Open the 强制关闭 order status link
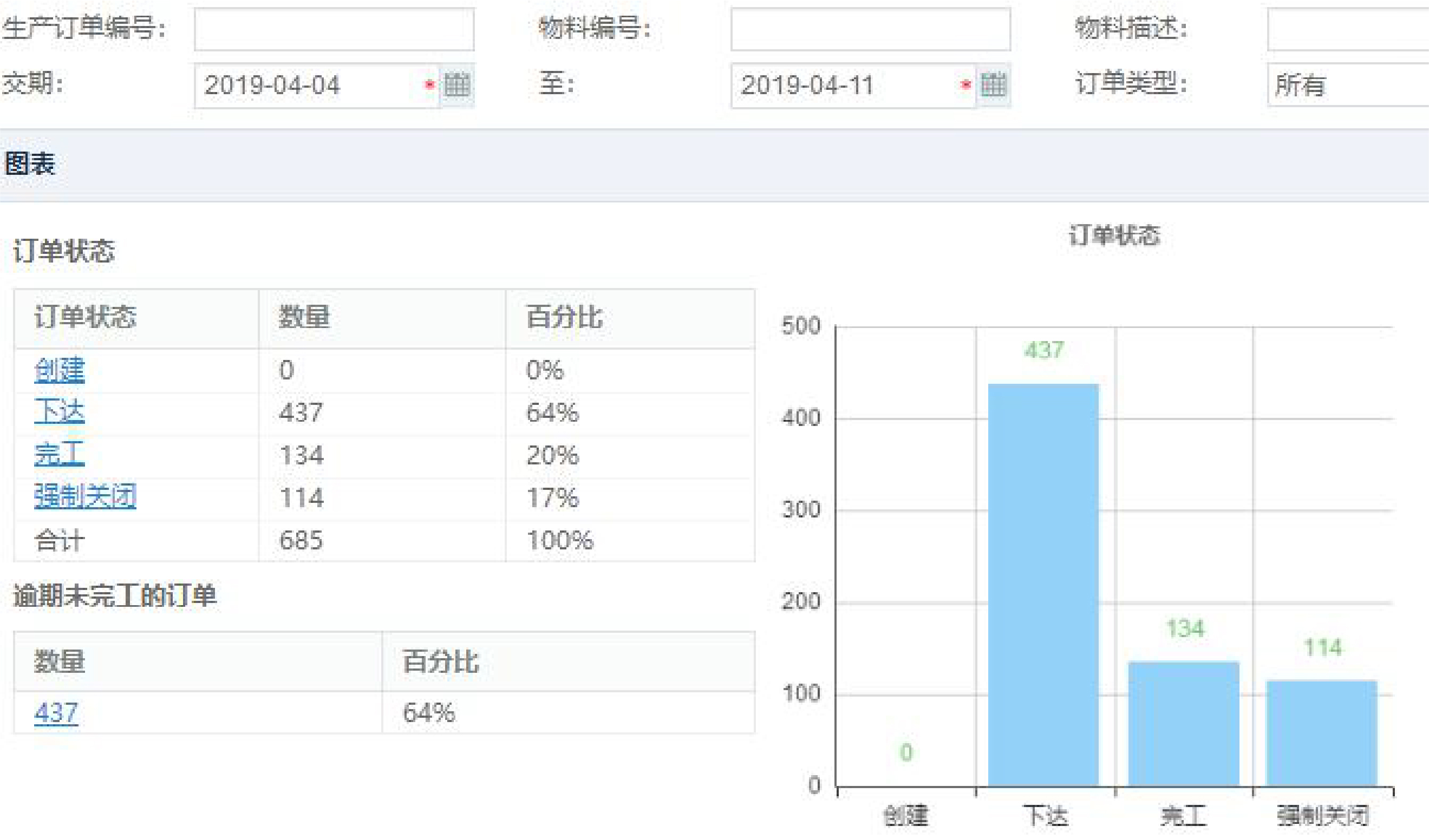The width and height of the screenshot is (1429, 839). [85, 497]
